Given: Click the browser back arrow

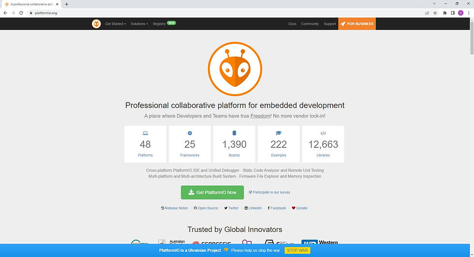Looking at the screenshot, I should [x=5, y=13].
